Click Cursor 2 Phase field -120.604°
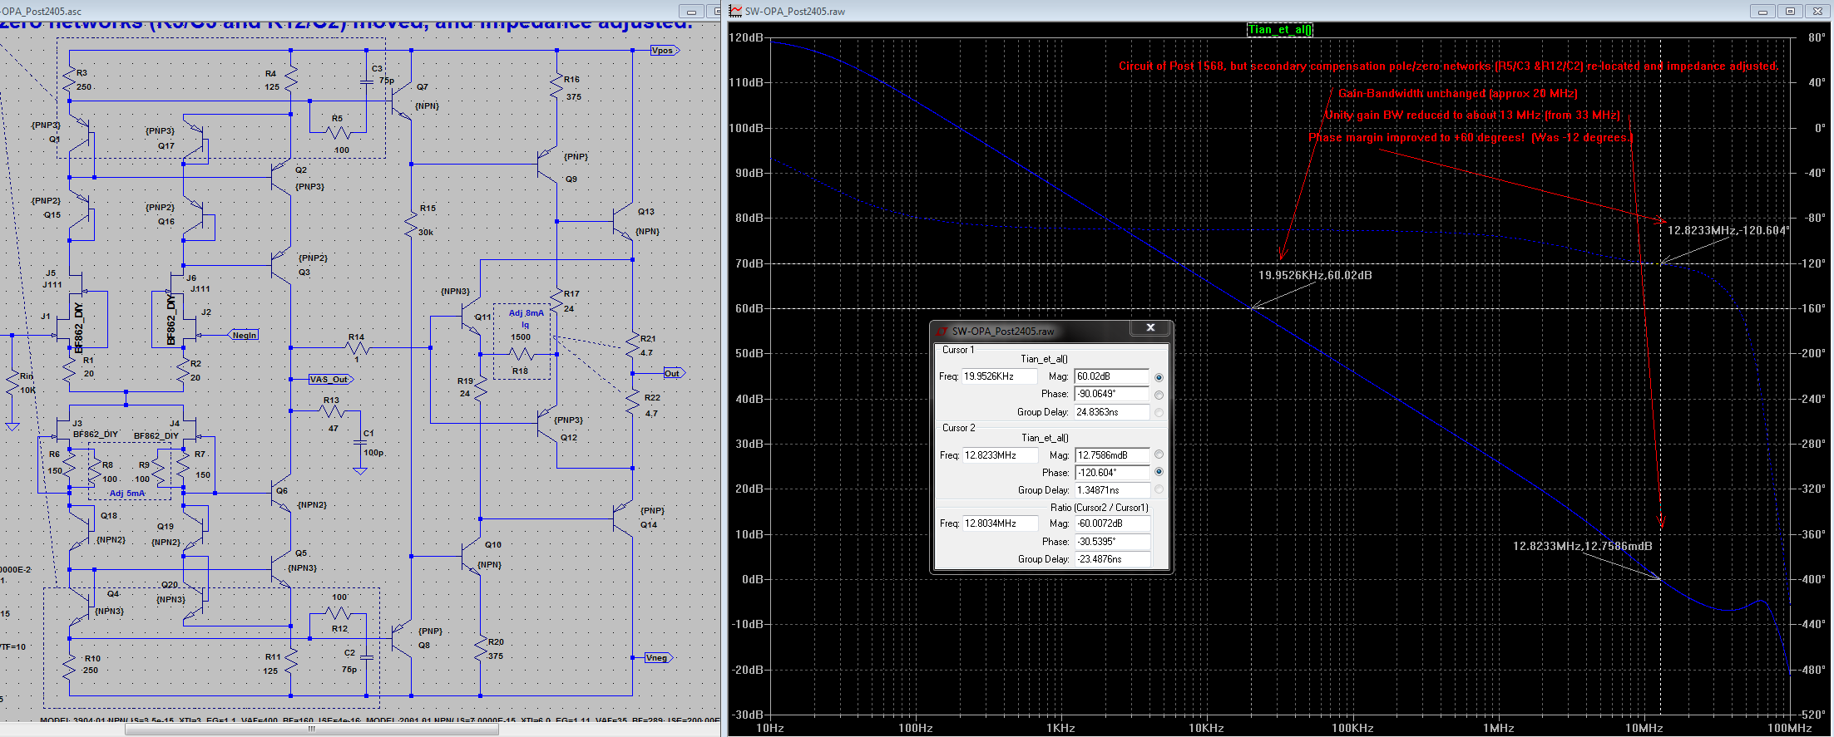Viewport: 1834px width, 737px height. pyautogui.click(x=1112, y=473)
